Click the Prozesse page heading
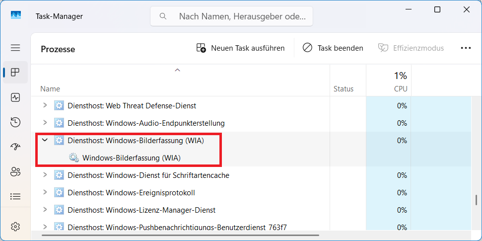482x241 pixels. (x=58, y=49)
